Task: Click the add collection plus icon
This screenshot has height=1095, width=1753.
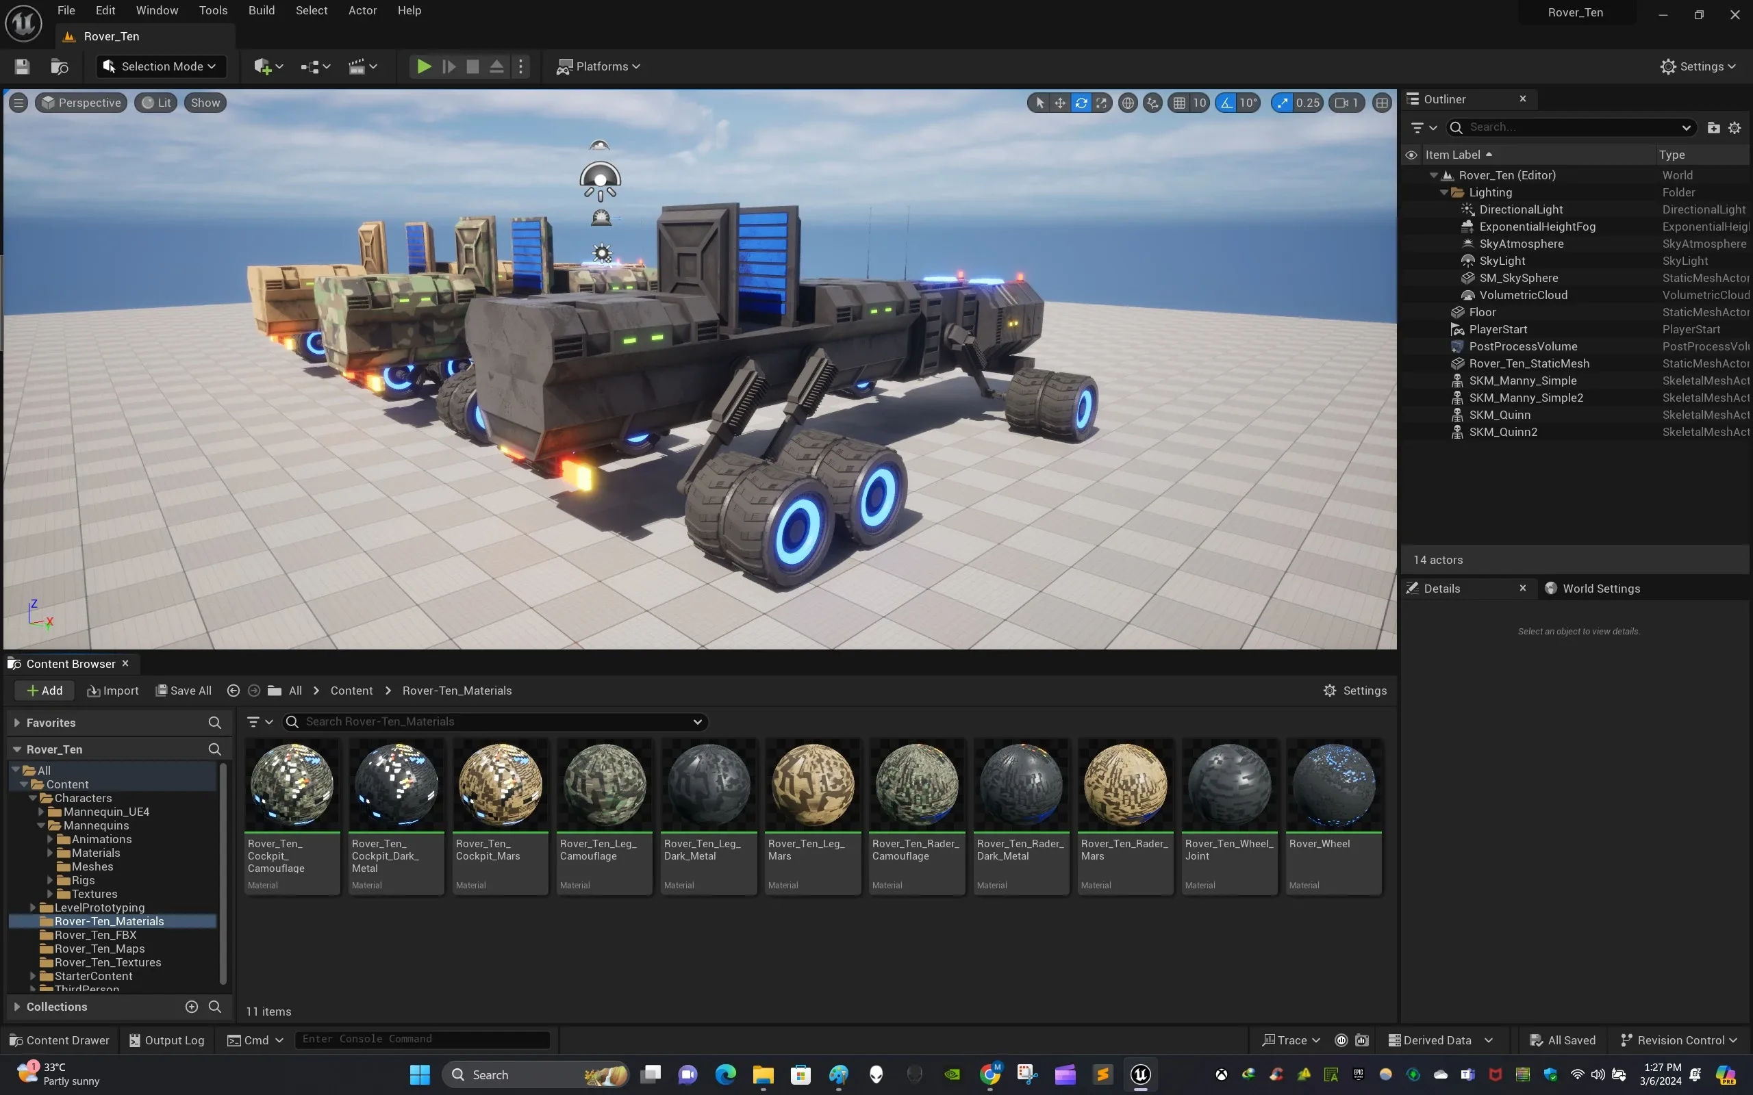Action: point(191,1007)
